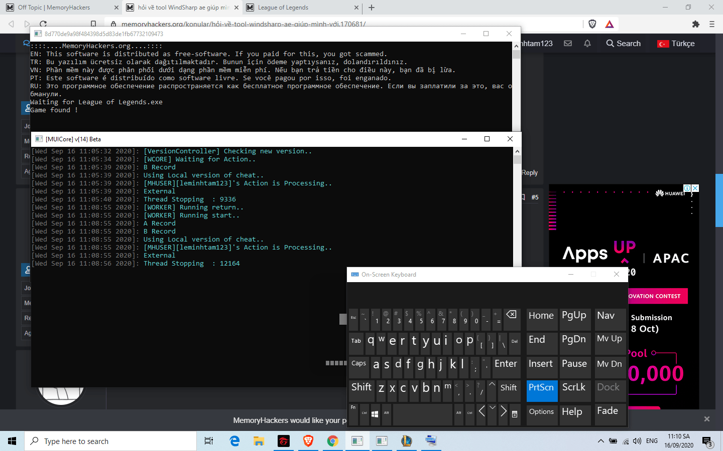The image size is (723, 451).
Task: Close the League of Legends browser tab
Action: 356,8
